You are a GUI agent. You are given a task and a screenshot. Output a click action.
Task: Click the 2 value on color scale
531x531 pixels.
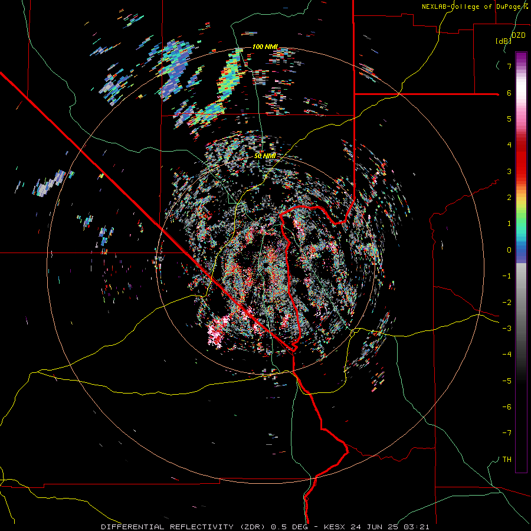click(509, 198)
